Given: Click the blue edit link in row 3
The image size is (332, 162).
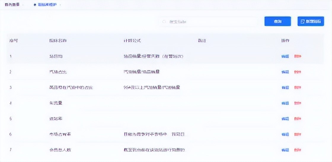Looking at the screenshot, I should pyautogui.click(x=285, y=88).
